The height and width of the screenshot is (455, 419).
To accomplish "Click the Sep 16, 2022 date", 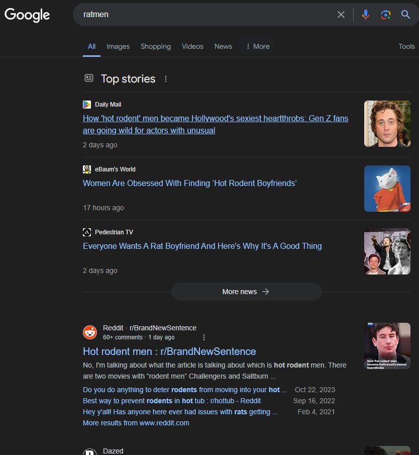I will (314, 401).
